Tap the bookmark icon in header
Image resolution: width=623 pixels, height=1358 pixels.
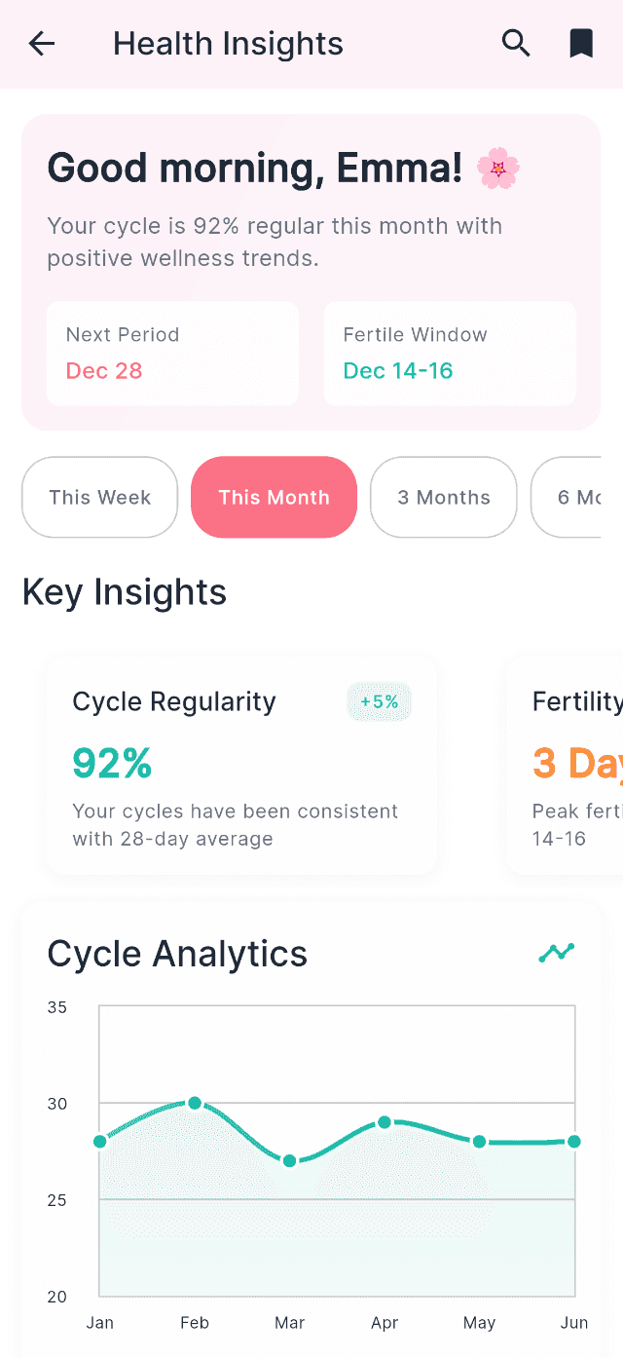click(581, 44)
